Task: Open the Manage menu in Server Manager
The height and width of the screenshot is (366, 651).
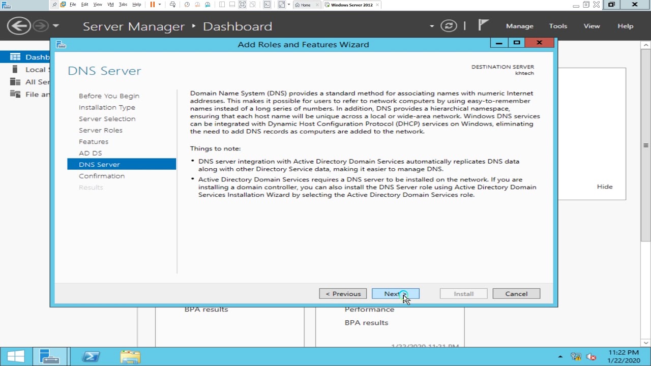Action: pos(520,26)
